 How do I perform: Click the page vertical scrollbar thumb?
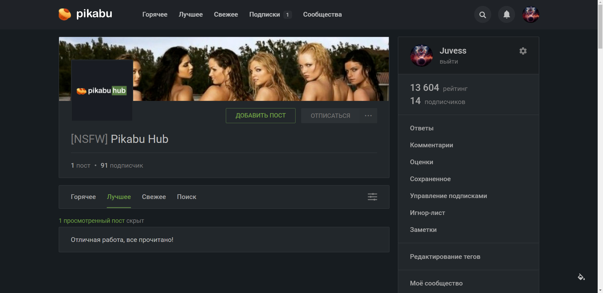point(600,27)
